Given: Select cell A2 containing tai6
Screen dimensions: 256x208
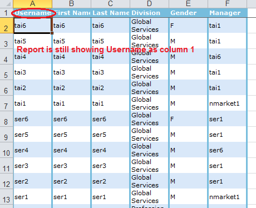Looking at the screenshot, I should [x=32, y=26].
